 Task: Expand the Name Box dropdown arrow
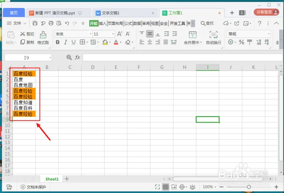(x=50, y=58)
